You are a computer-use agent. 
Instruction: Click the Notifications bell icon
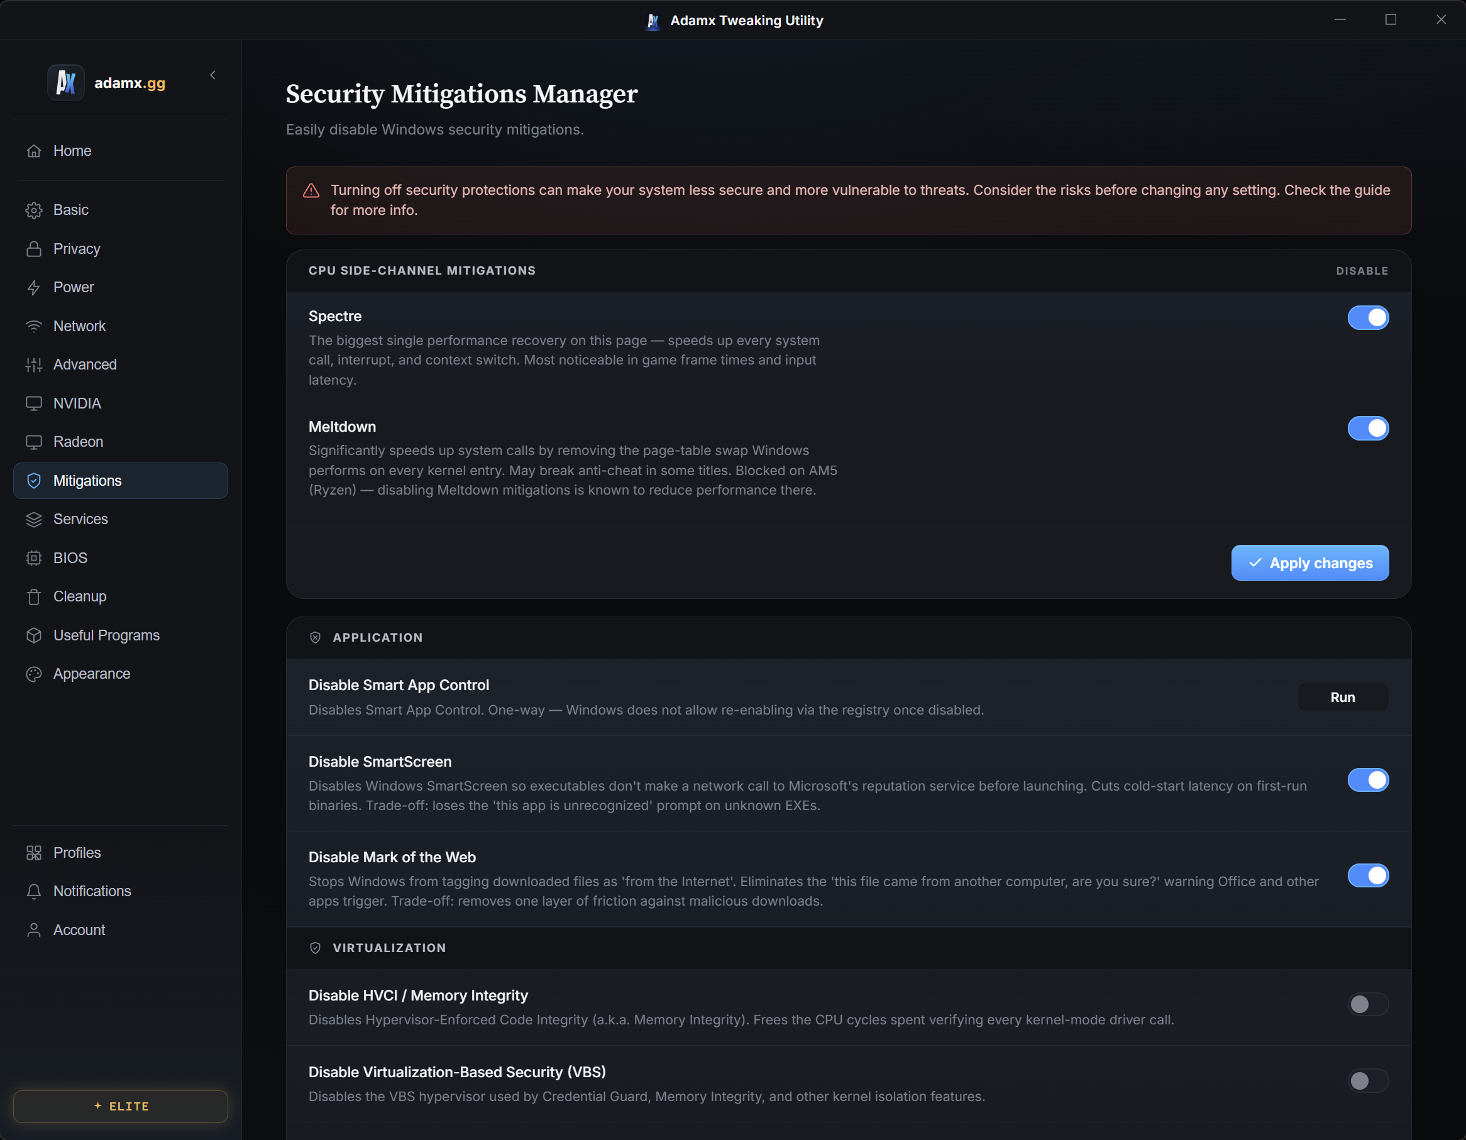(33, 891)
